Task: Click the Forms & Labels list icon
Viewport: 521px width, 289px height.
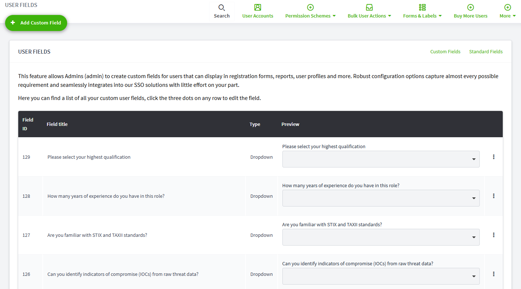Action: [422, 7]
